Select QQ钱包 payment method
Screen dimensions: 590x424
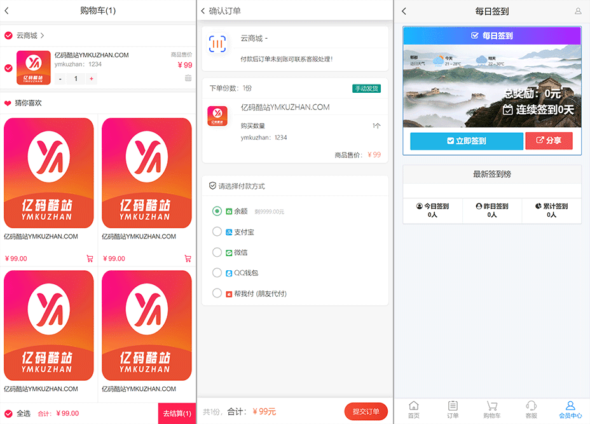[x=217, y=272]
